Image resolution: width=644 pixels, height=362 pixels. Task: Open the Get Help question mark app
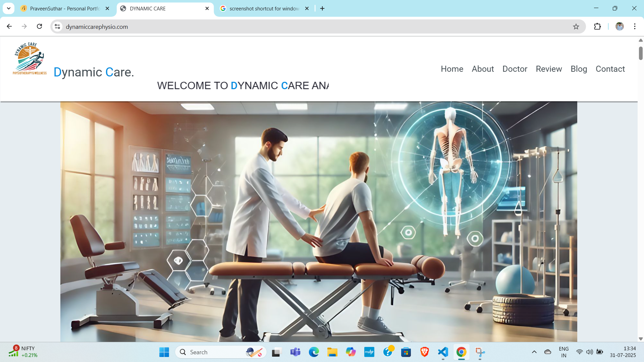point(388,352)
